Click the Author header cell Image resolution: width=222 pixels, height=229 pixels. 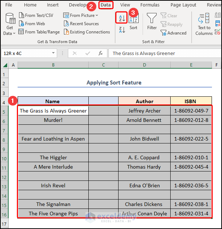(144, 101)
